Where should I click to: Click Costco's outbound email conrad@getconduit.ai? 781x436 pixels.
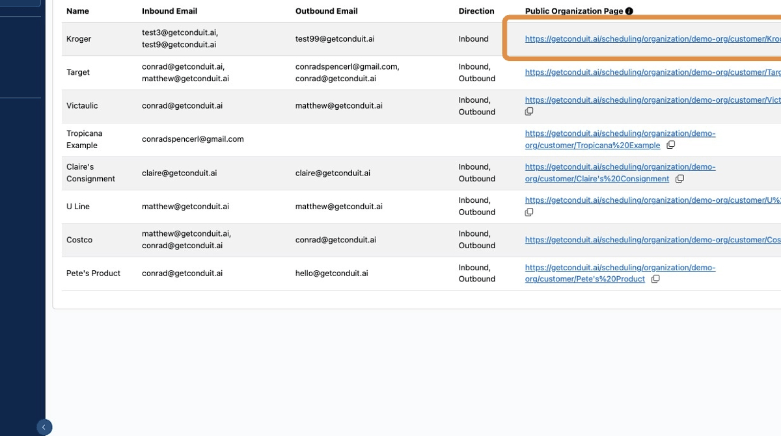336,240
